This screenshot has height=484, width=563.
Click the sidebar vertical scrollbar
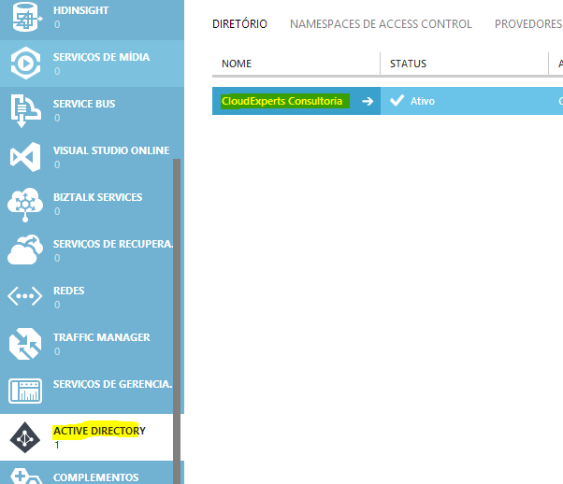177,321
